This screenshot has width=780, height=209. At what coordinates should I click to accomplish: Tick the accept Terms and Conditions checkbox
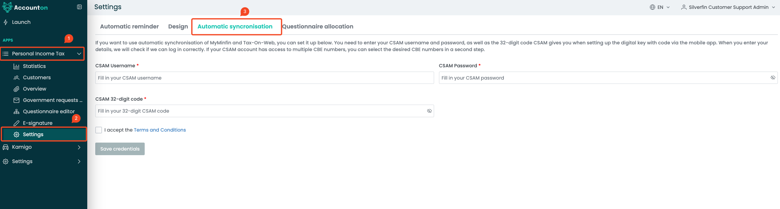click(99, 130)
